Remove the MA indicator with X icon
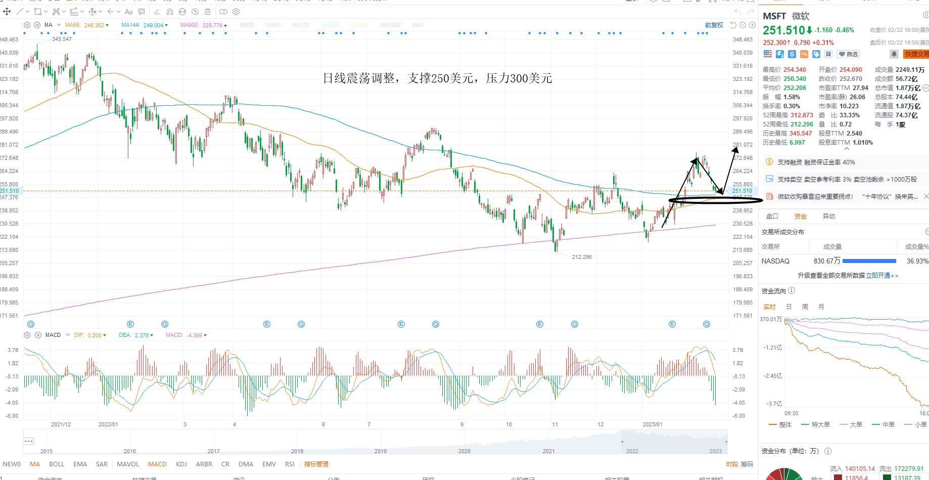Image resolution: width=929 pixels, height=480 pixels. (37, 25)
